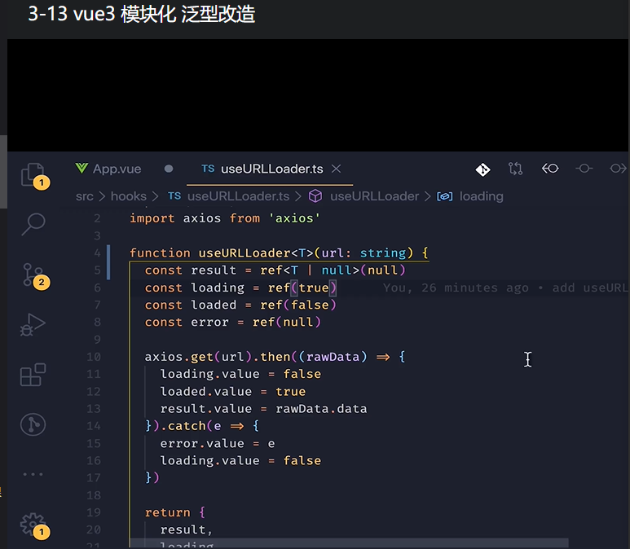
Task: Click the git blame annotation 'You, 26 minutes ago'
Action: tap(456, 288)
